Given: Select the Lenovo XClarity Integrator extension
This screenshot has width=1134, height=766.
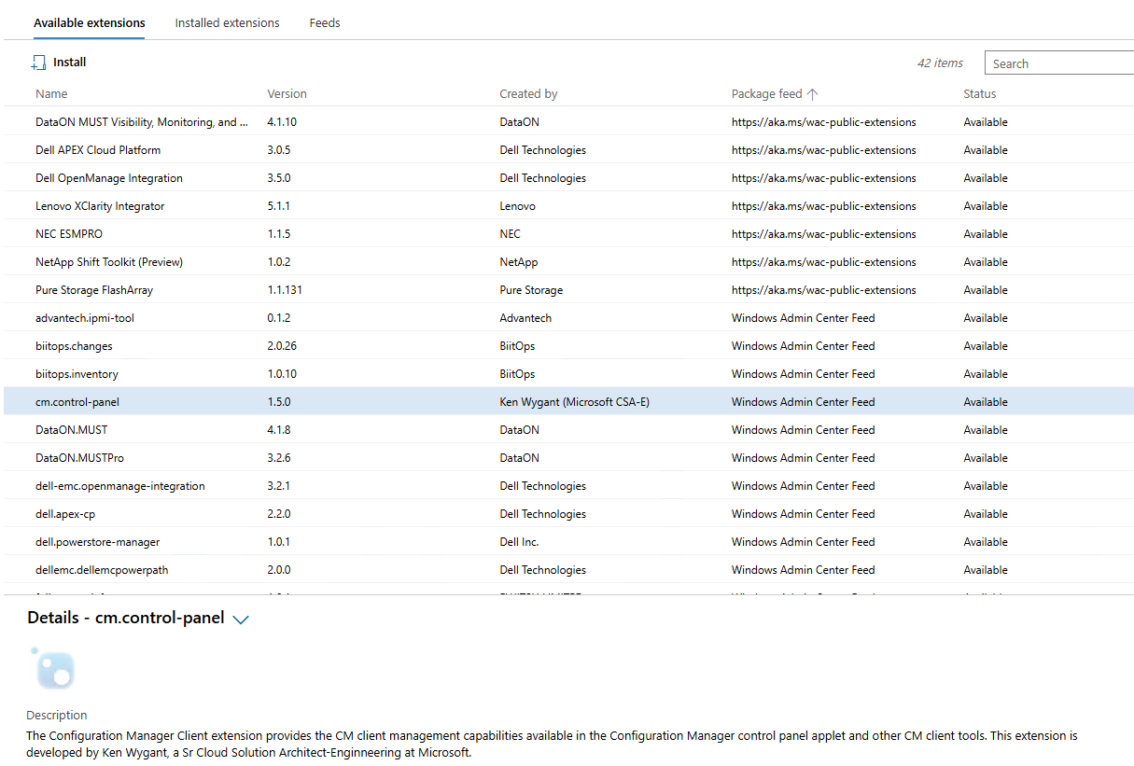Looking at the screenshot, I should [100, 206].
